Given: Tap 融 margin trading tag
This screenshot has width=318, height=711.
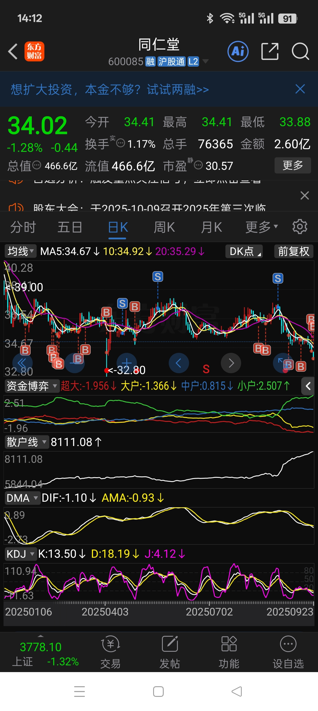Looking at the screenshot, I should coord(150,62).
